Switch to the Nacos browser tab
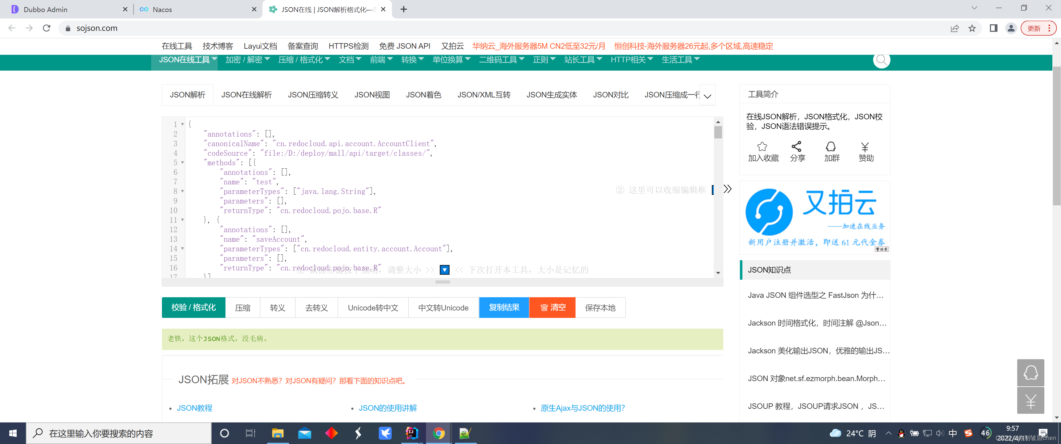Image resolution: width=1061 pixels, height=444 pixels. click(162, 10)
